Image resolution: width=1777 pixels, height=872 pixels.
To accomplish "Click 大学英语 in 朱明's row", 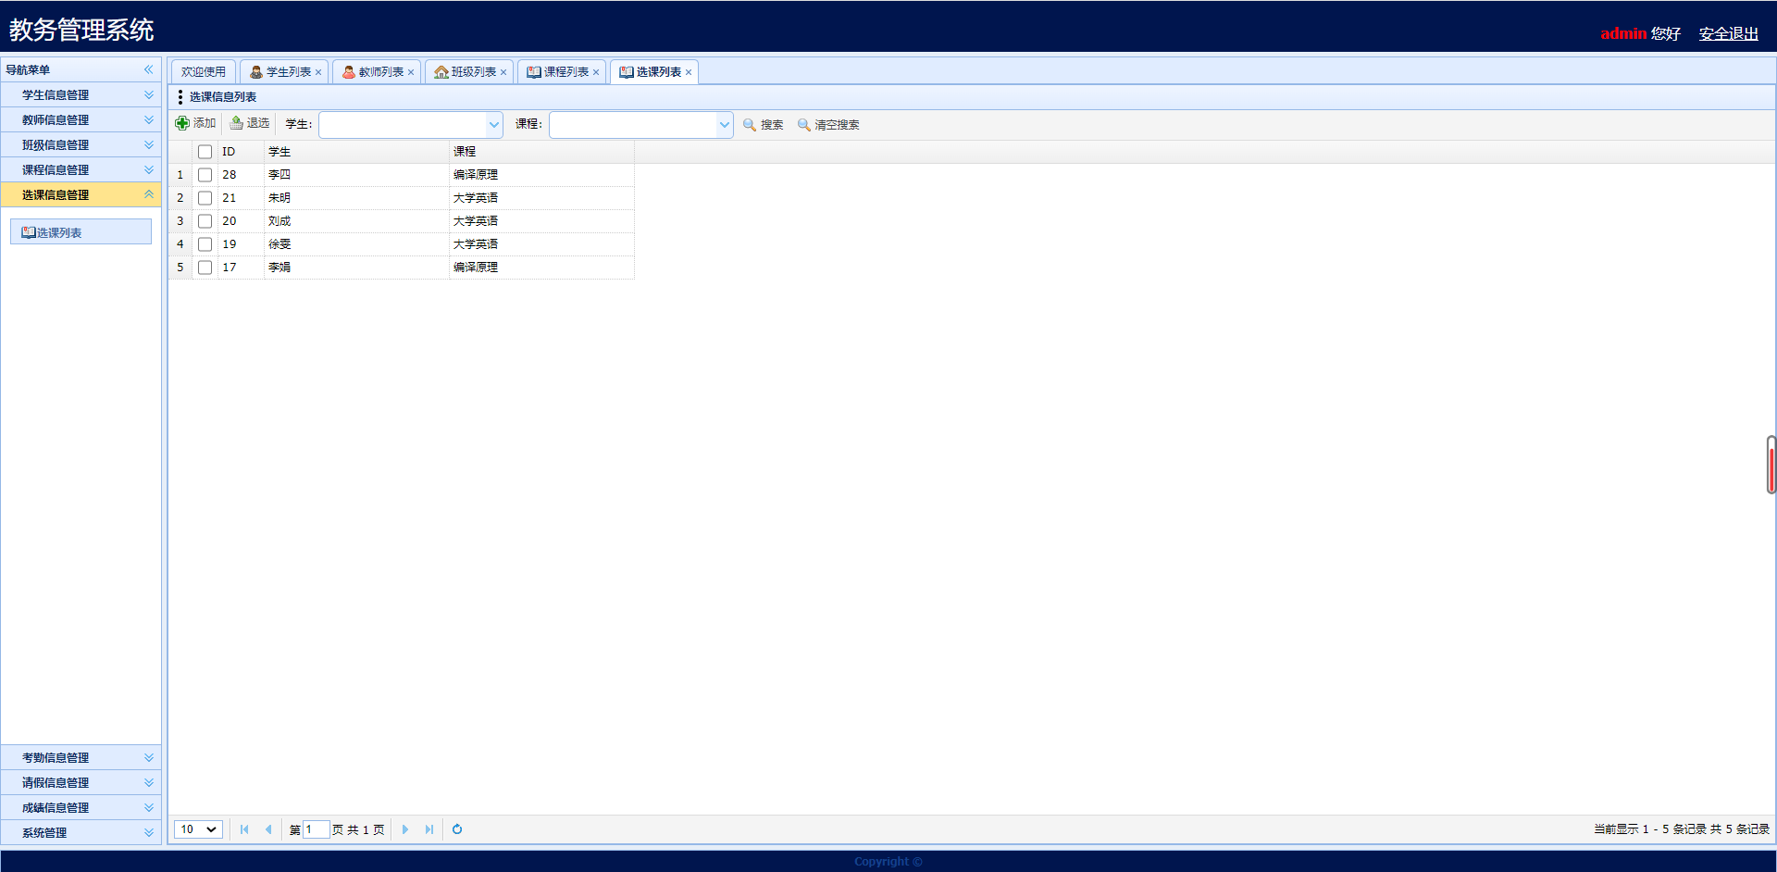I will tap(476, 198).
